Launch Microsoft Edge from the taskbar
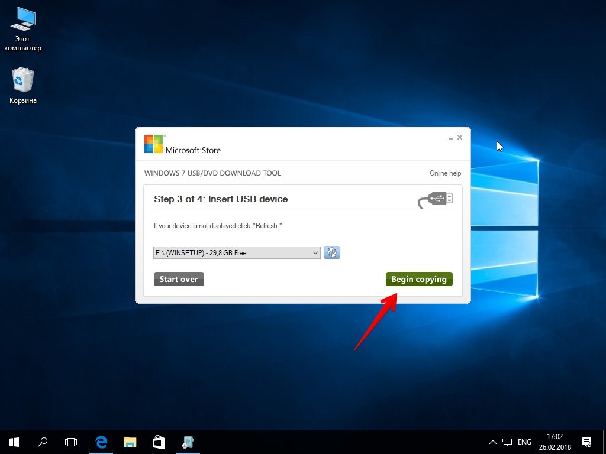 (x=101, y=442)
